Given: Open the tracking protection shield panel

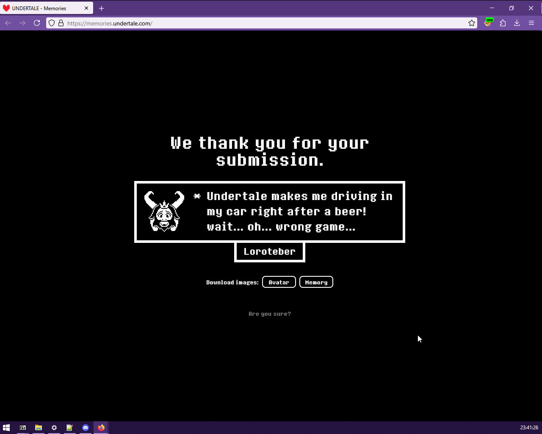Looking at the screenshot, I should [x=52, y=23].
